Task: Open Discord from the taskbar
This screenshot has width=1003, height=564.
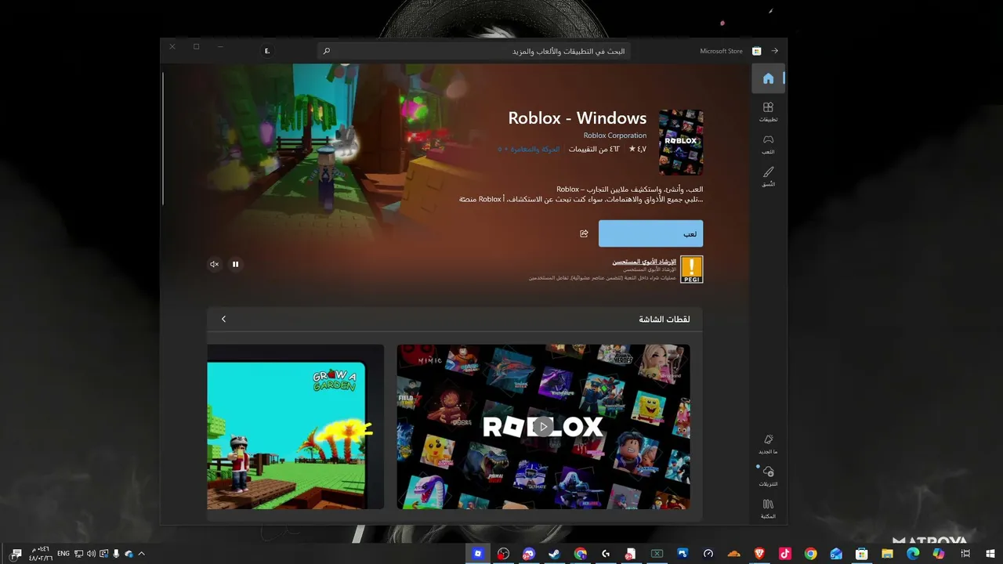Action: 529,554
